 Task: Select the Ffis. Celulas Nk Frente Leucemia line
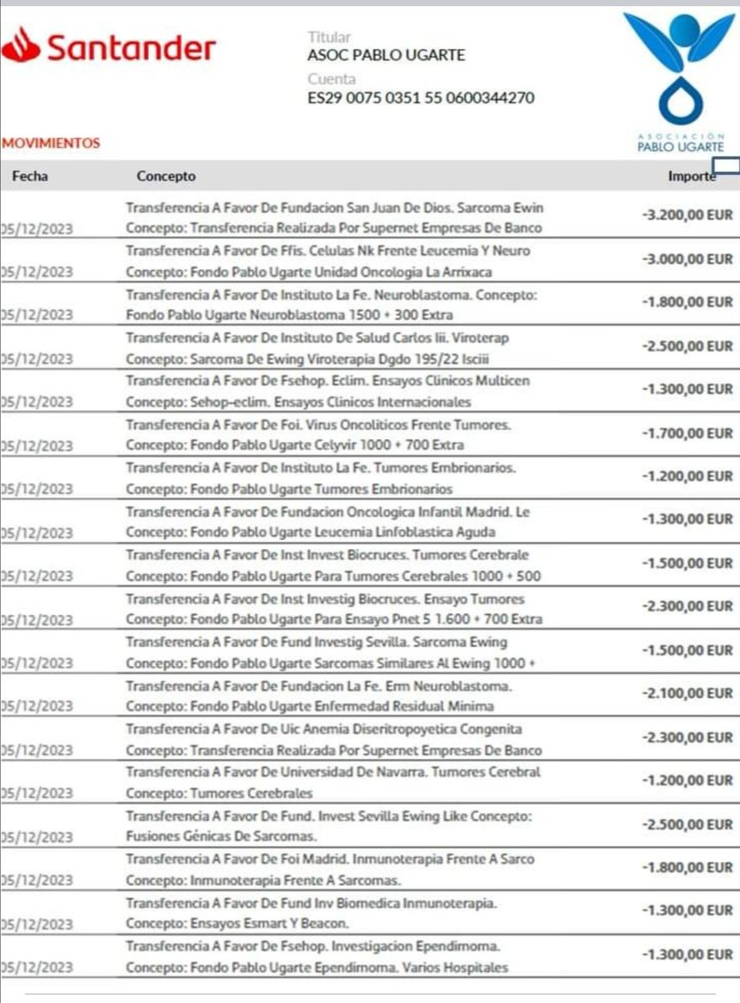click(327, 251)
